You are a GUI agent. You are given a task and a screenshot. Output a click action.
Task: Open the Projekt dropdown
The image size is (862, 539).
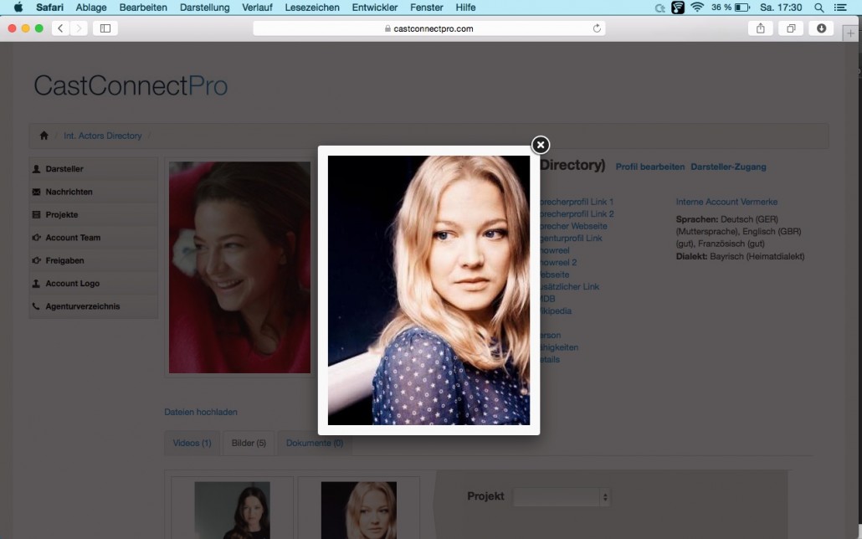(x=562, y=496)
